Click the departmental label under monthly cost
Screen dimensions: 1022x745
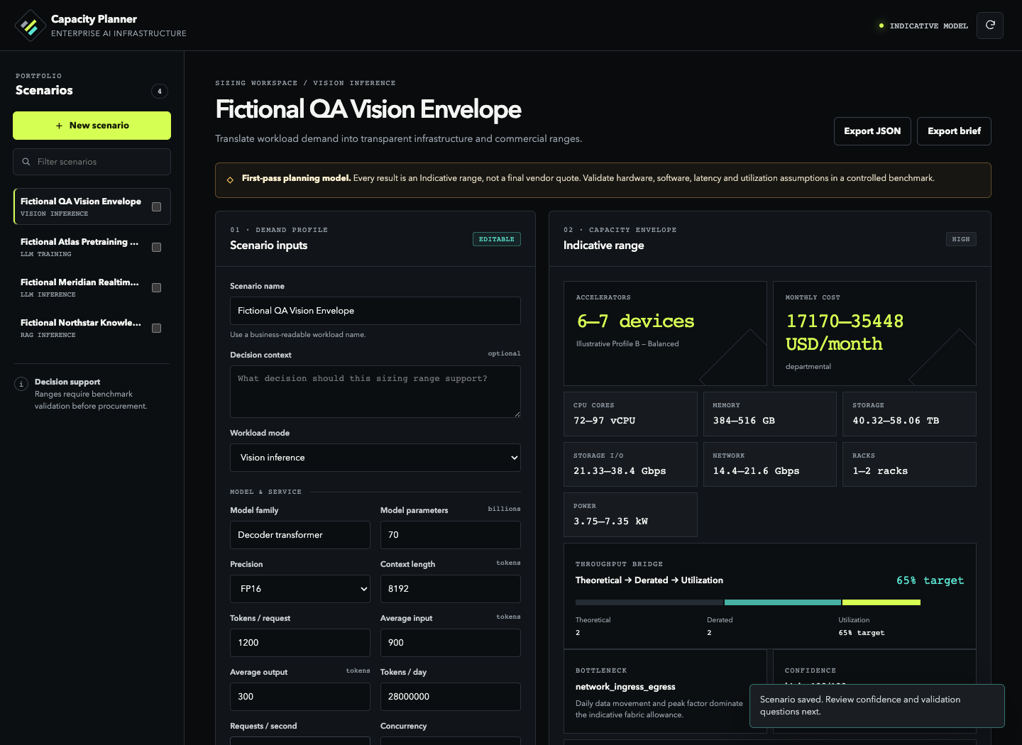808,367
